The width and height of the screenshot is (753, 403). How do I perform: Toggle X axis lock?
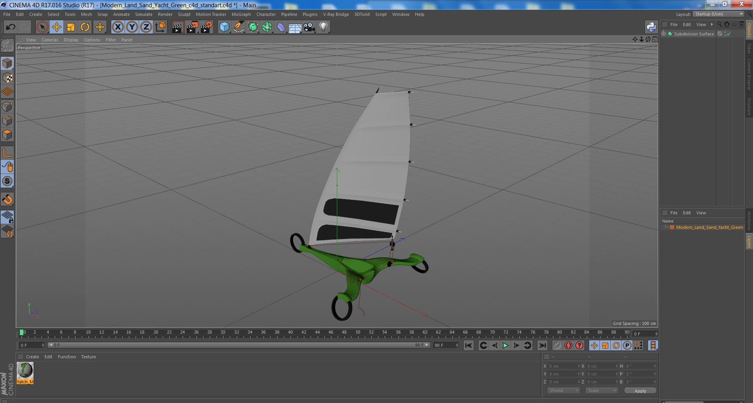point(118,27)
